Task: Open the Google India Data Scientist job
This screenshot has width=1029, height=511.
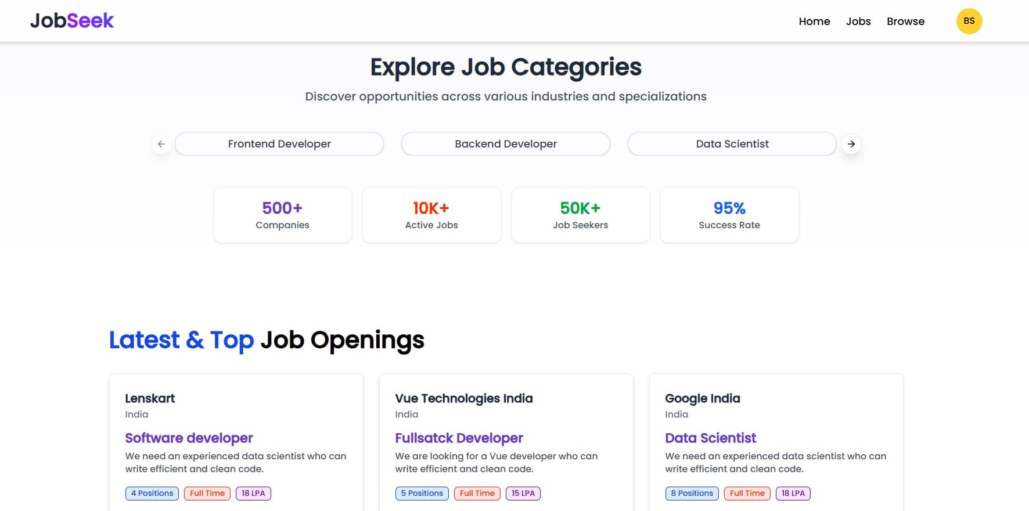Action: [x=710, y=438]
